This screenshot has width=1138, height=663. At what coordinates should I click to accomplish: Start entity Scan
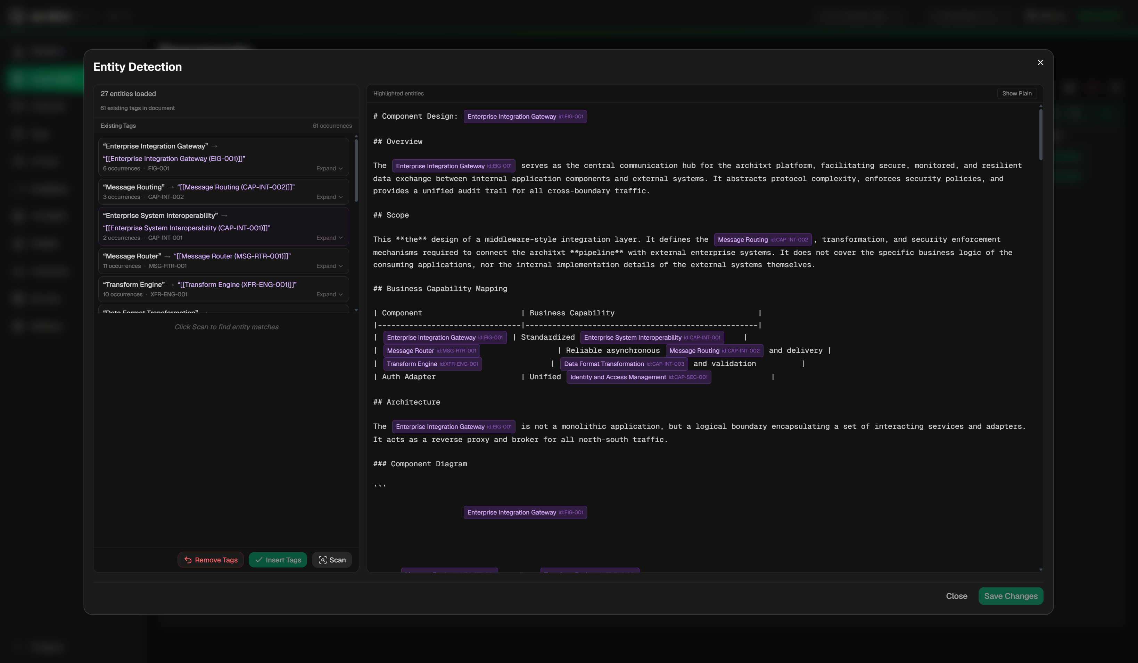332,560
